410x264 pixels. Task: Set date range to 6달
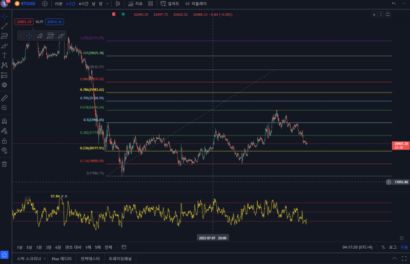tap(58, 247)
